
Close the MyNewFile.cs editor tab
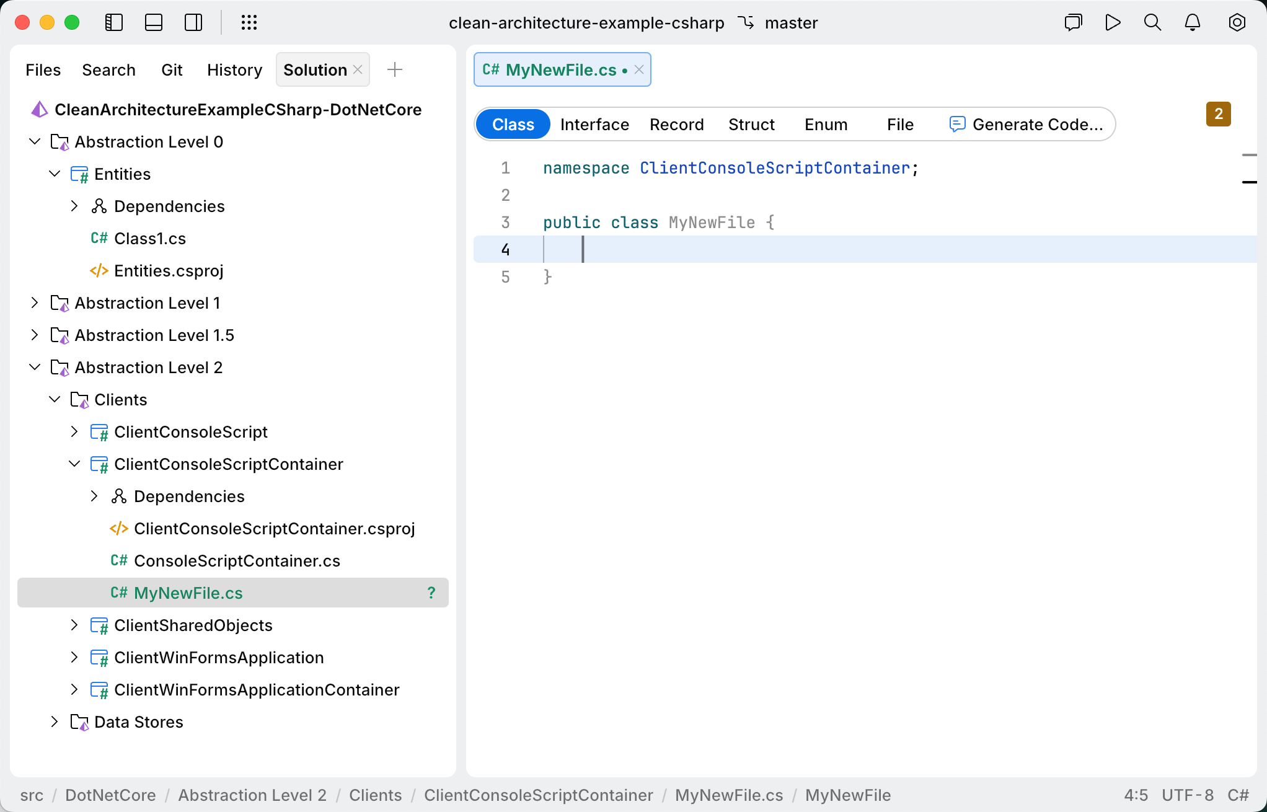(x=638, y=69)
